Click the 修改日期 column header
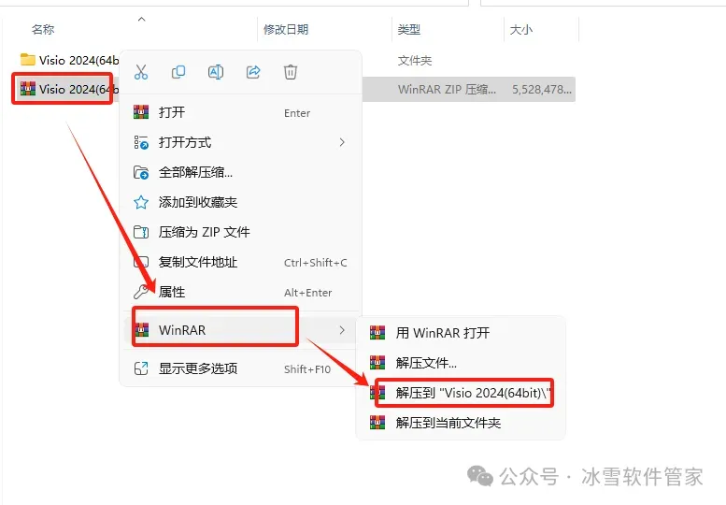This screenshot has height=505, width=726. [x=286, y=30]
